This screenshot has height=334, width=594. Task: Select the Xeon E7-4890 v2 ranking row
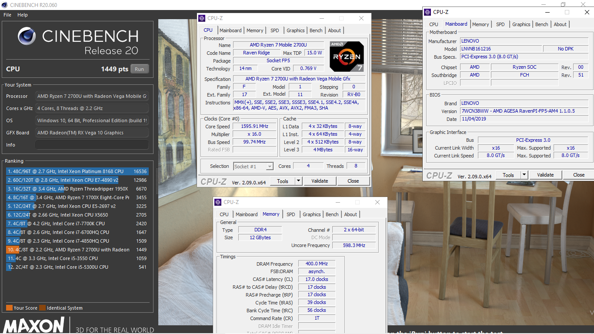pyautogui.click(x=77, y=180)
